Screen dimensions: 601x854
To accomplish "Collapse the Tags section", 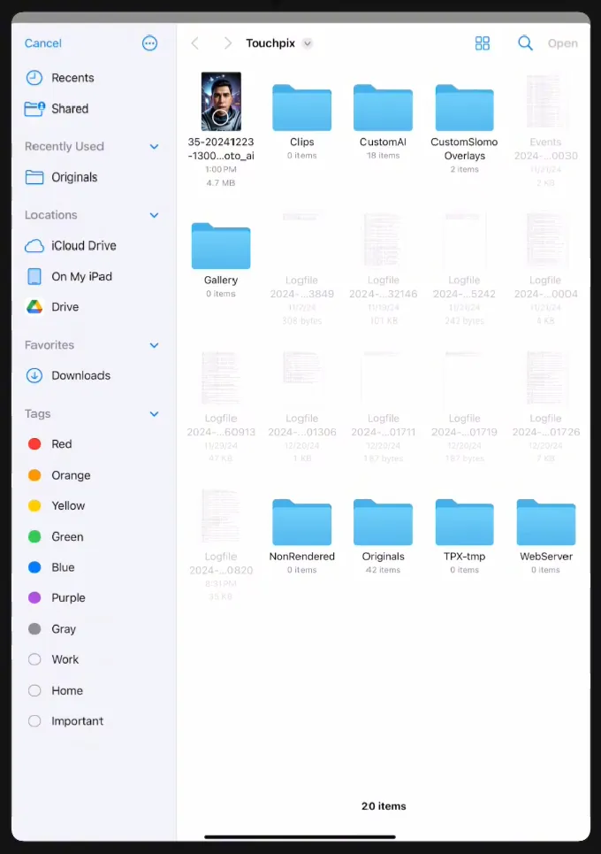I will [x=154, y=414].
